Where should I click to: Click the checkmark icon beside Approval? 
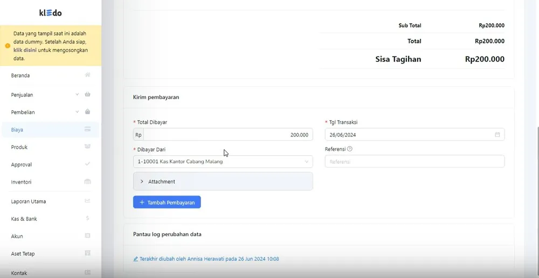[x=88, y=164]
